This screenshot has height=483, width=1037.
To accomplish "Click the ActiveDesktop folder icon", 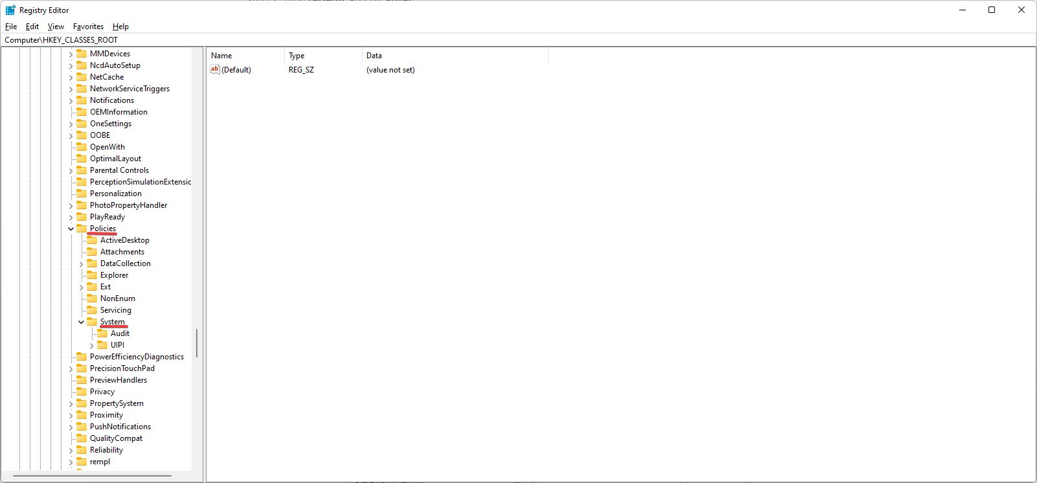I will coord(92,240).
